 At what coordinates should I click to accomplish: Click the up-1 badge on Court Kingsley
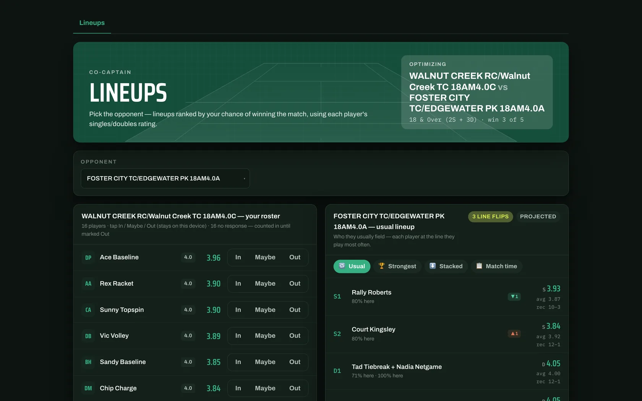[x=514, y=334]
